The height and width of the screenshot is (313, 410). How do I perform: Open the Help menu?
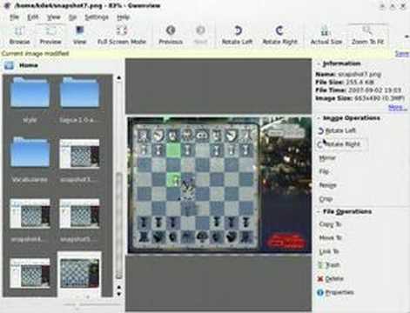(123, 17)
